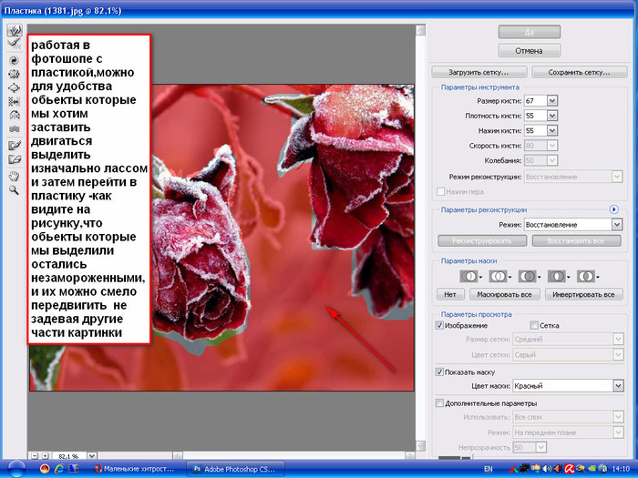Select the Forward Warp tool
The image size is (638, 478).
[x=14, y=31]
